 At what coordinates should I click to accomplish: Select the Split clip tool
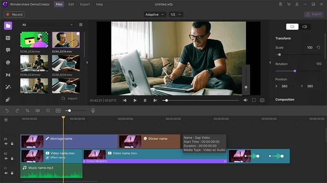(38, 111)
